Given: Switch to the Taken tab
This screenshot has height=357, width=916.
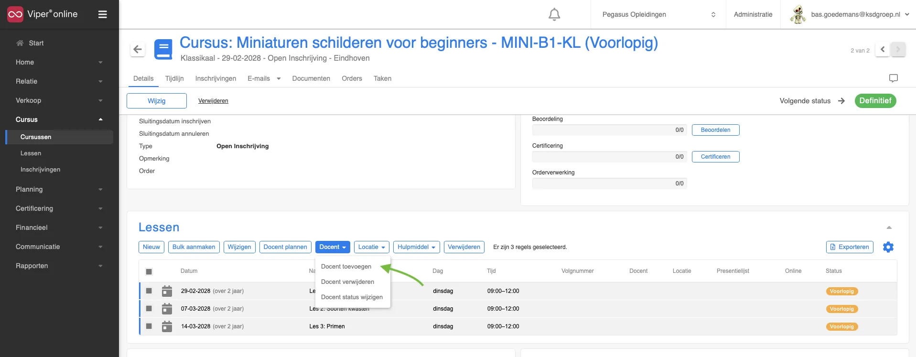Looking at the screenshot, I should [x=382, y=78].
